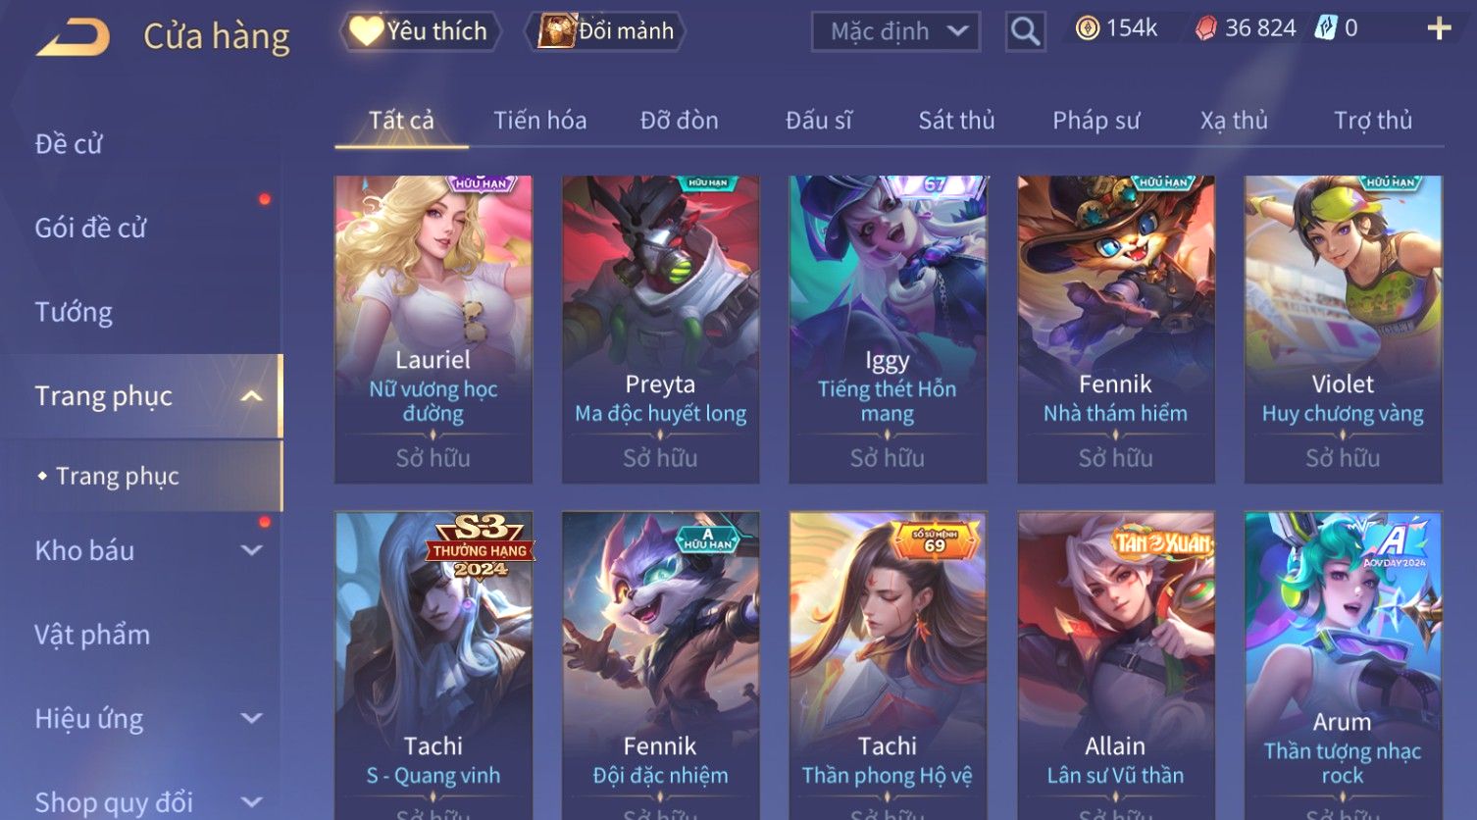Tap the plus icon to add currency

pos(1439,28)
